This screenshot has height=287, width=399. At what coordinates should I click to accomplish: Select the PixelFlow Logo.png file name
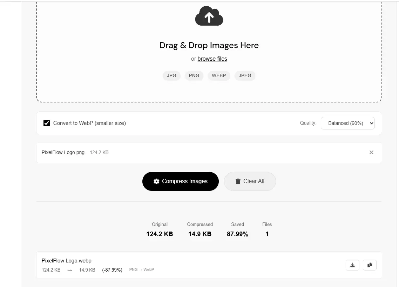63,152
